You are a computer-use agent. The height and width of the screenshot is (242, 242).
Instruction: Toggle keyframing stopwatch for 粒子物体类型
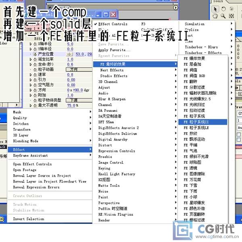[x=35, y=100]
